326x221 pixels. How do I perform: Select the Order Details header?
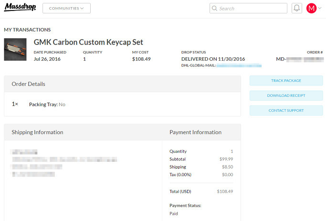29,84
